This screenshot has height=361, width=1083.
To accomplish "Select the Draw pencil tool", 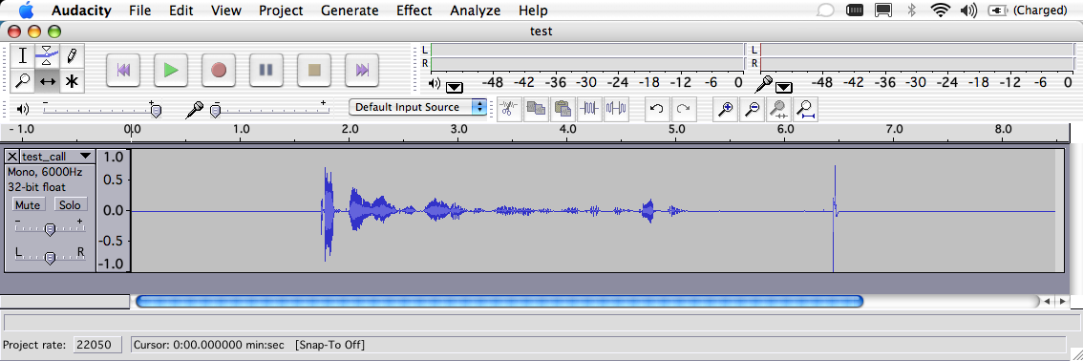I will pos(71,54).
